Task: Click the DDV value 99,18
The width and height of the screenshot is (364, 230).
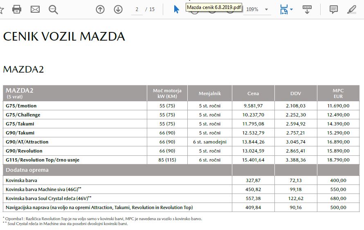Action: tap(296, 189)
